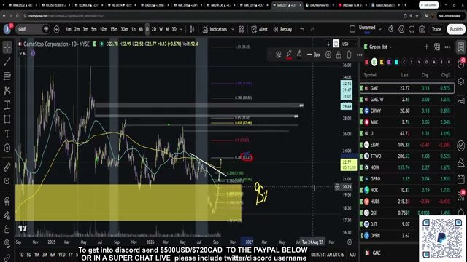Open the Green list watchlist dropdown
This screenshot has width=467, height=262.
(x=380, y=47)
